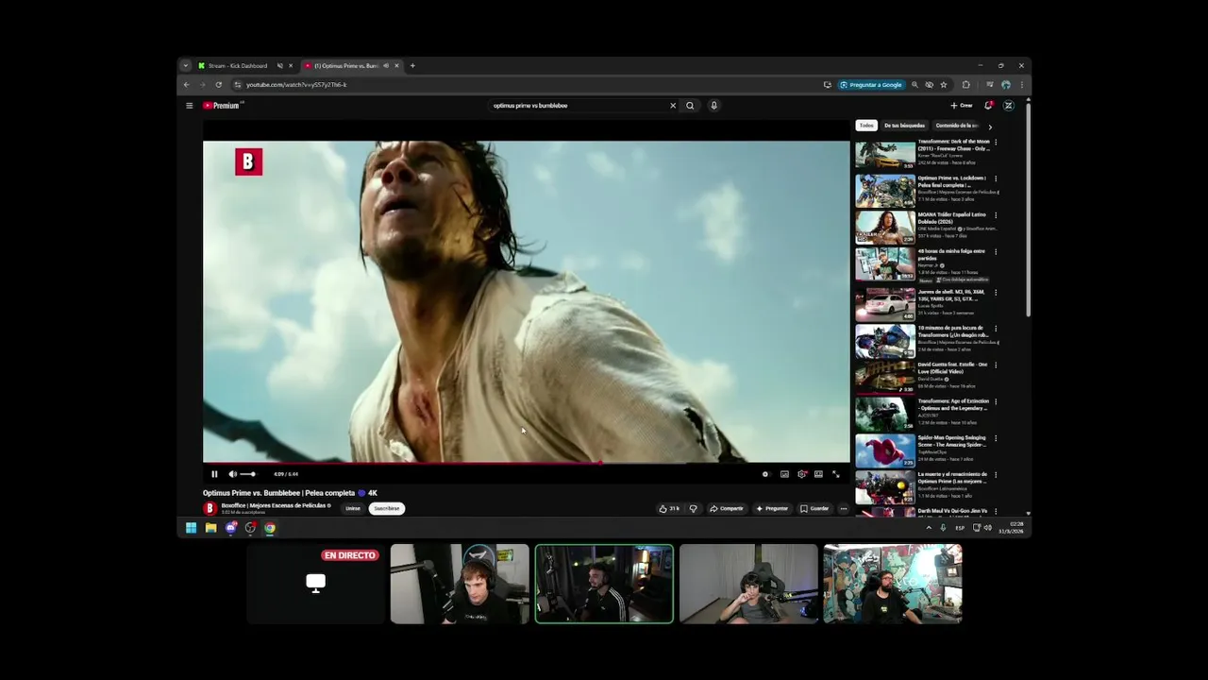This screenshot has width=1208, height=680.
Task: Dislike the video with thumbs down
Action: [693, 508]
